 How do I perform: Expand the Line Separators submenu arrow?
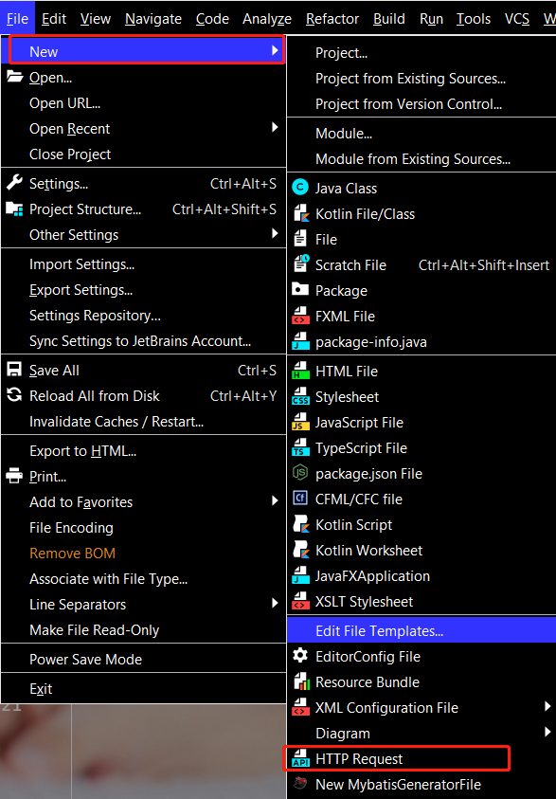[275, 604]
